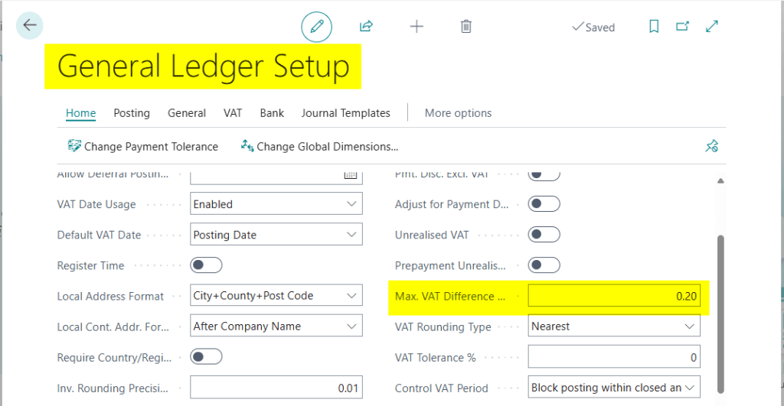This screenshot has height=406, width=784.
Task: Open the Local Address Format dropdown
Action: click(x=276, y=296)
